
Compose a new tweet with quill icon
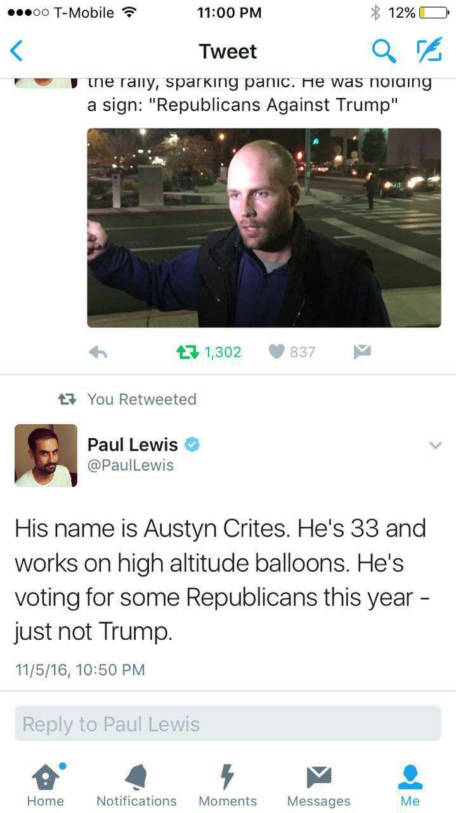pos(429,51)
